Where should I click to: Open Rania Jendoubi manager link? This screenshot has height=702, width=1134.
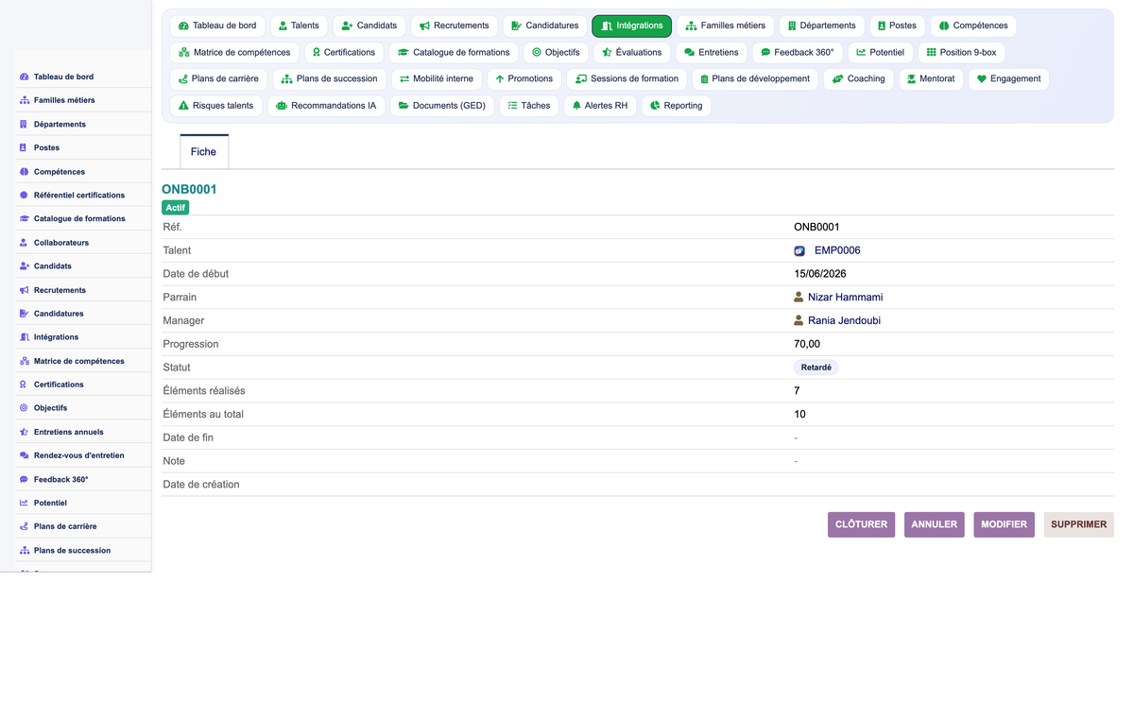(x=844, y=320)
